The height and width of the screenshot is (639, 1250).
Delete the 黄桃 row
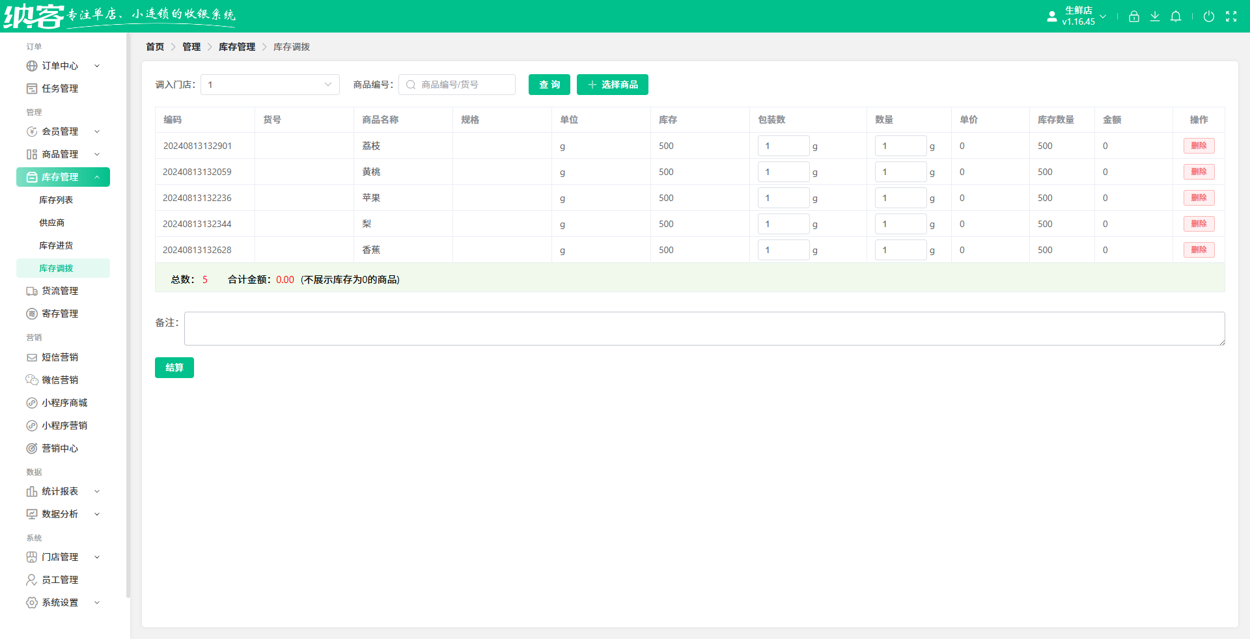[1199, 172]
